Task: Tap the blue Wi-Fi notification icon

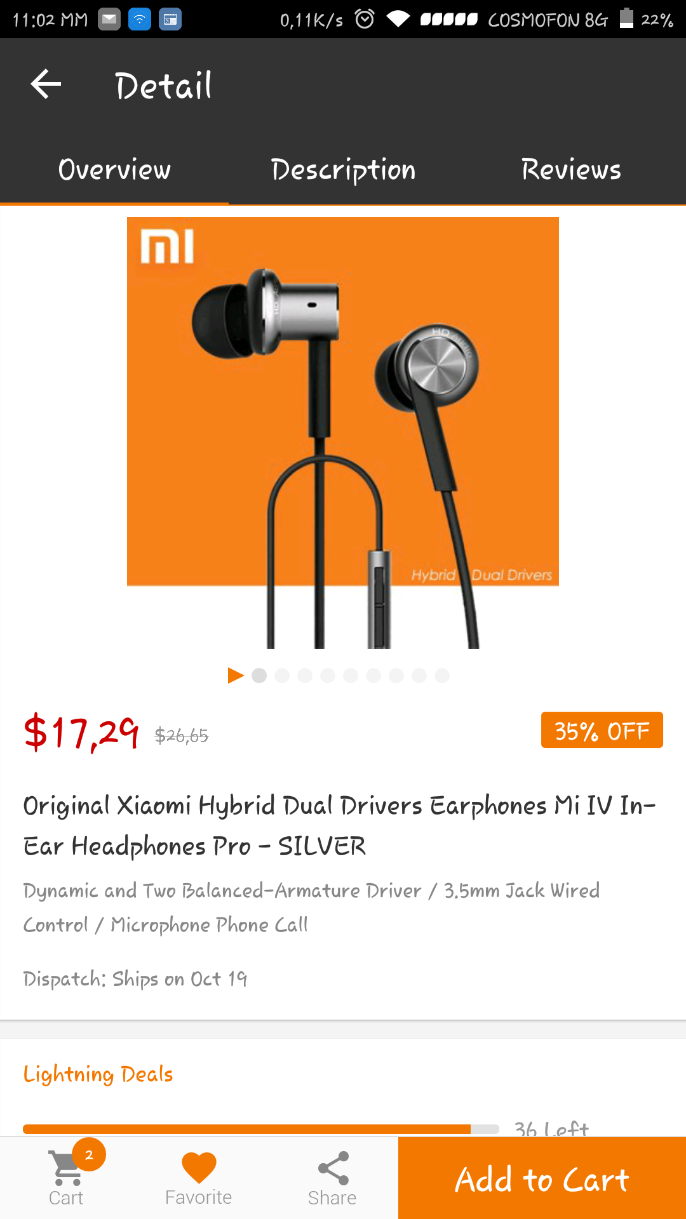Action: [140, 20]
